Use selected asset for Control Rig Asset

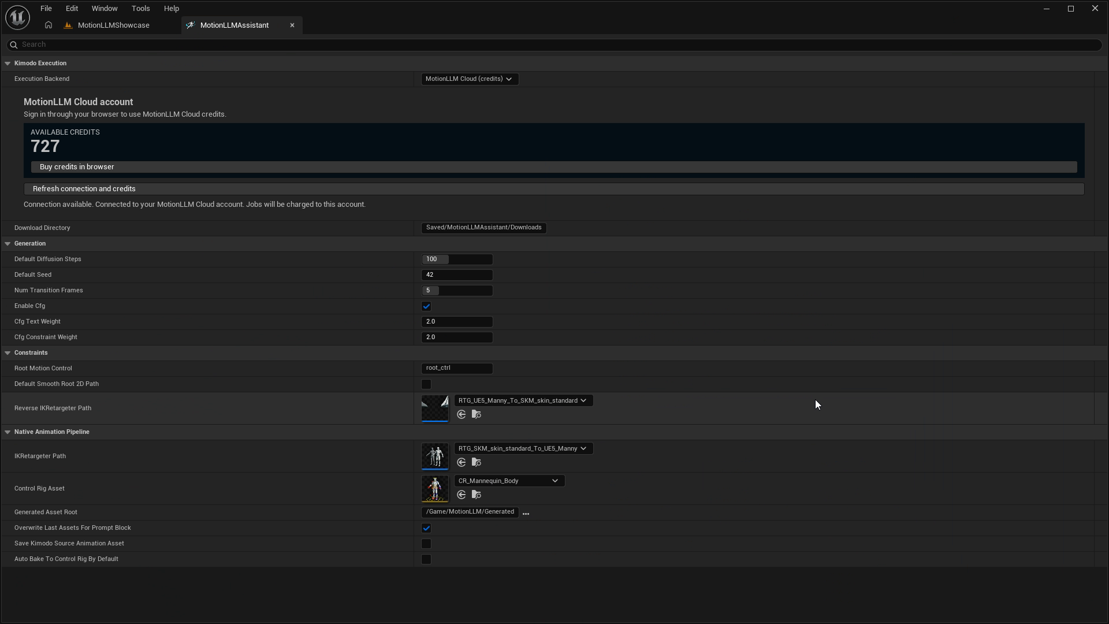tap(462, 495)
